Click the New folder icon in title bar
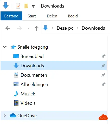Viewport: 110px width, 124px height. point(26,6)
